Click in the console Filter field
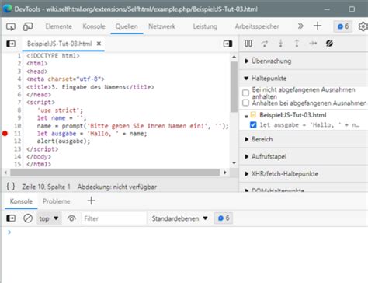This screenshot has height=283, width=368. pyautogui.click(x=114, y=218)
